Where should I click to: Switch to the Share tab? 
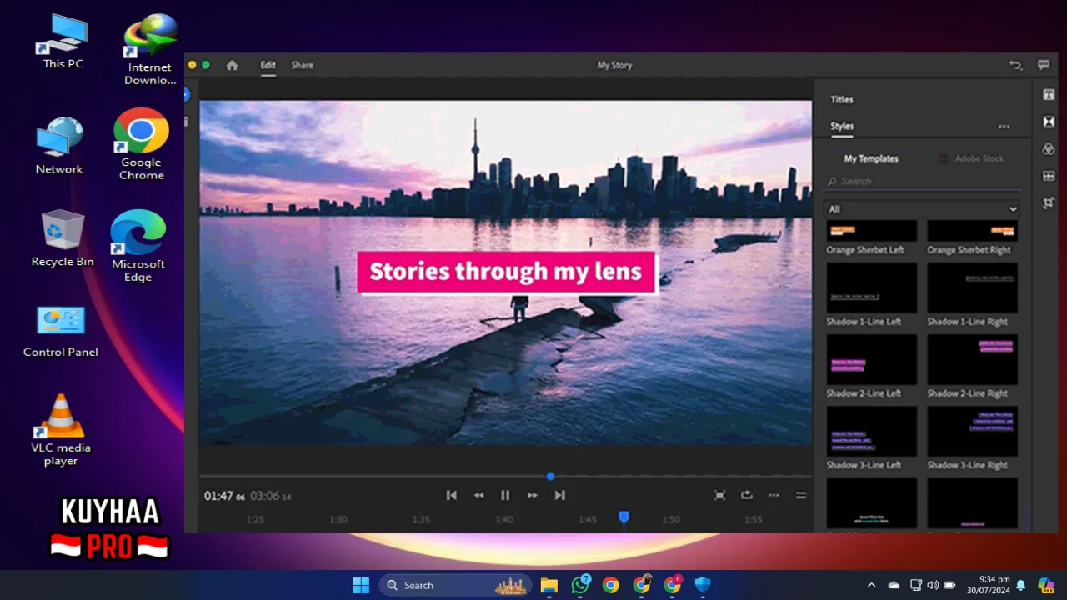pyautogui.click(x=303, y=65)
